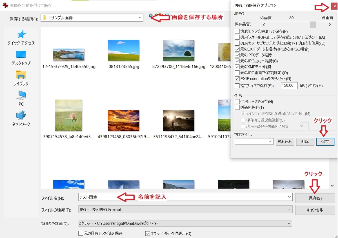Click file name 872293700_1118e4e166.jpg text

(179, 67)
